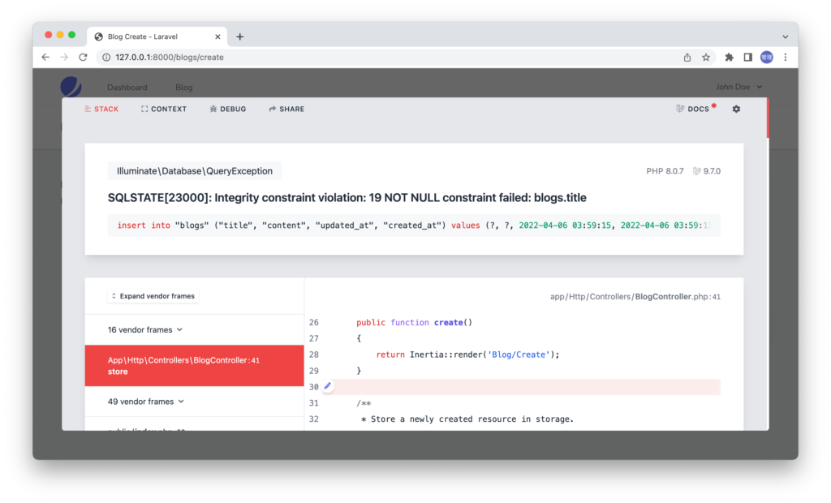The image size is (831, 503).
Task: Switch to the CONTEXT tab
Action: coord(164,108)
